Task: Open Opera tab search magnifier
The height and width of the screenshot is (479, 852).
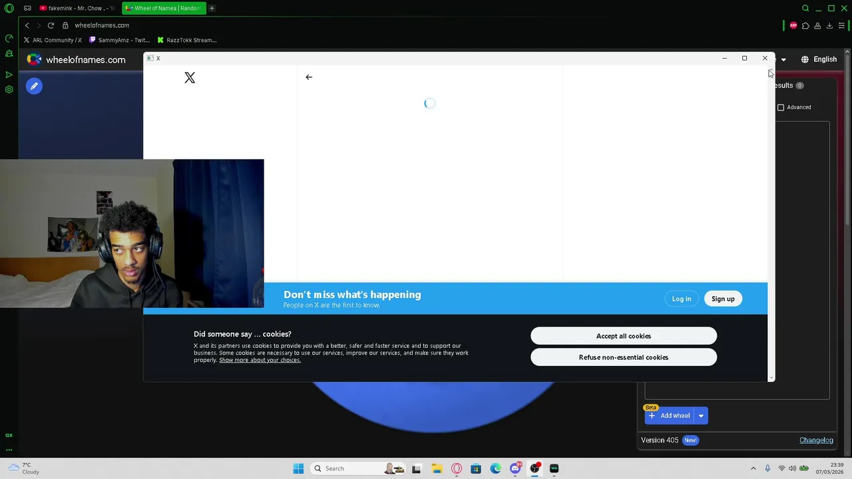Action: [x=805, y=8]
